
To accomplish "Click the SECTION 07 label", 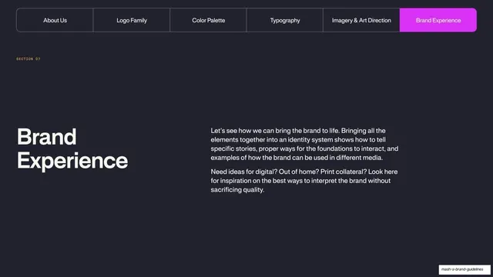I will point(29,58).
